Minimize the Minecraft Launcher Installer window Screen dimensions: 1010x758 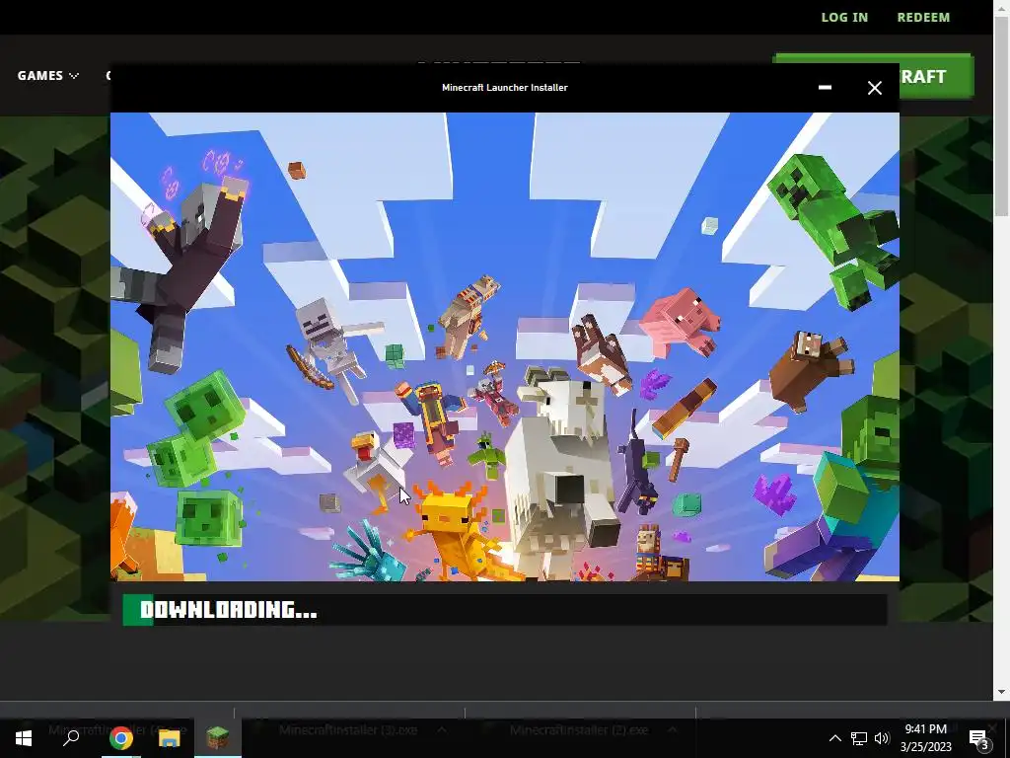pyautogui.click(x=825, y=87)
